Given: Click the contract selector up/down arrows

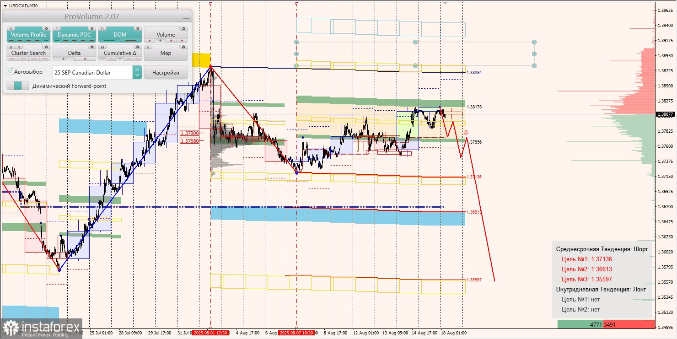Looking at the screenshot, I should tap(137, 72).
